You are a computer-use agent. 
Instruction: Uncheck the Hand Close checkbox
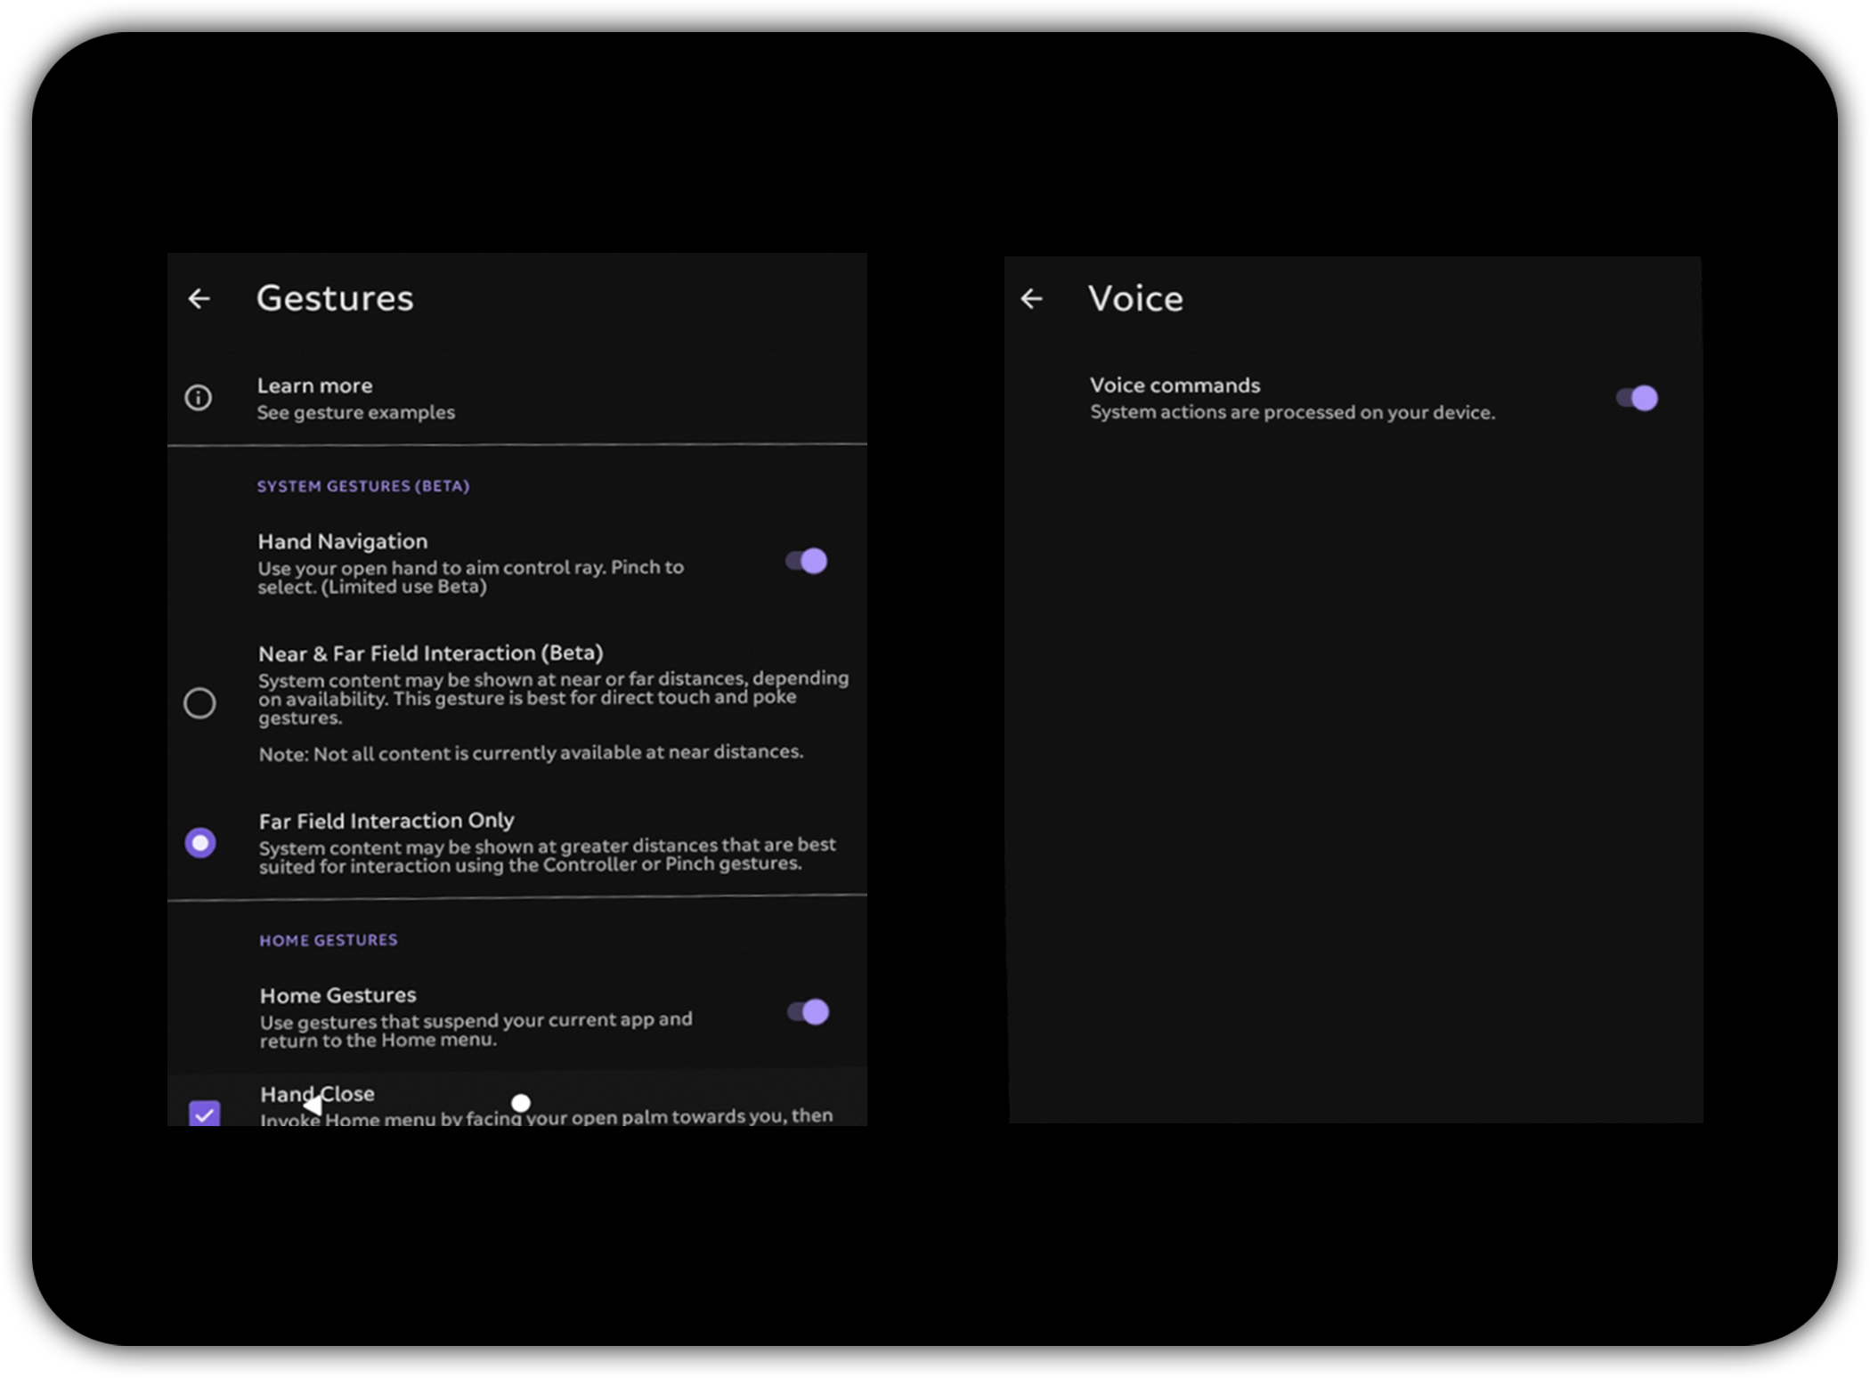click(x=205, y=1113)
